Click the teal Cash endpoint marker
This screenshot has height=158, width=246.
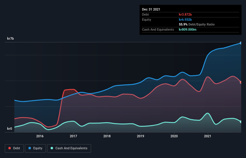pos(241,122)
